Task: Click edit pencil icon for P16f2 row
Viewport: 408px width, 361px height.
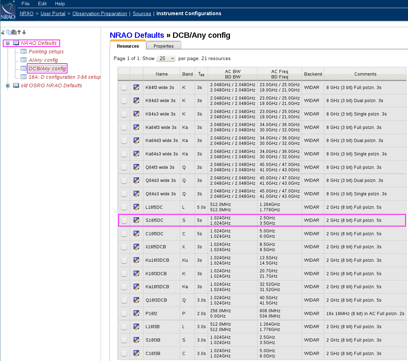Action: [x=136, y=313]
